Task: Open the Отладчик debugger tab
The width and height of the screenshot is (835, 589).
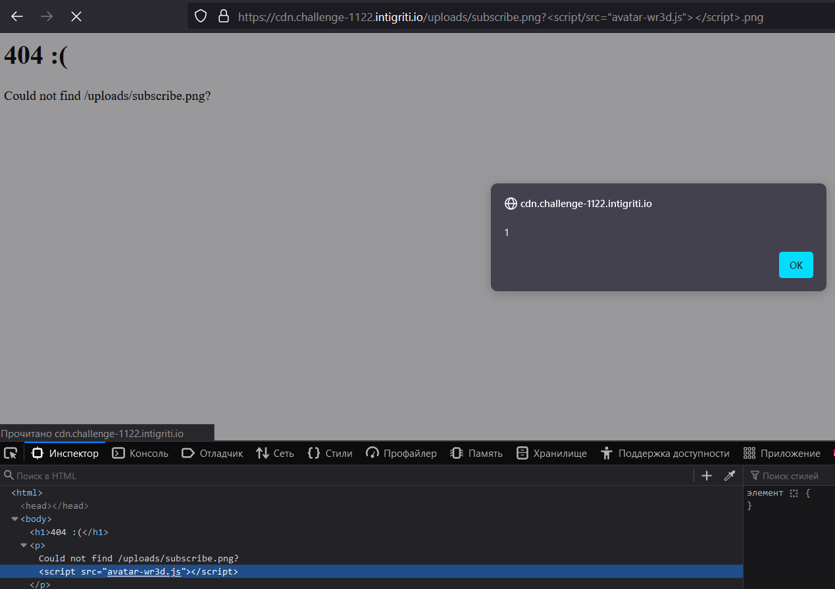Action: point(212,453)
